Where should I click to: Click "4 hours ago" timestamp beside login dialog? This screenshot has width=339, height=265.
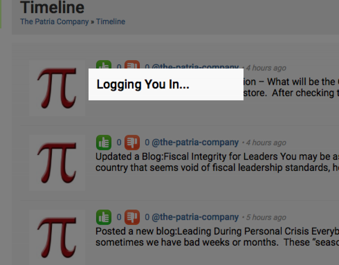click(266, 68)
